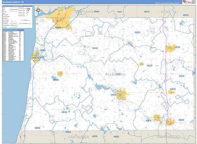Click the yellow city area beside 49010
Image resolution: width=197 pixels, height=144 pixels.
pyautogui.click(x=124, y=94)
